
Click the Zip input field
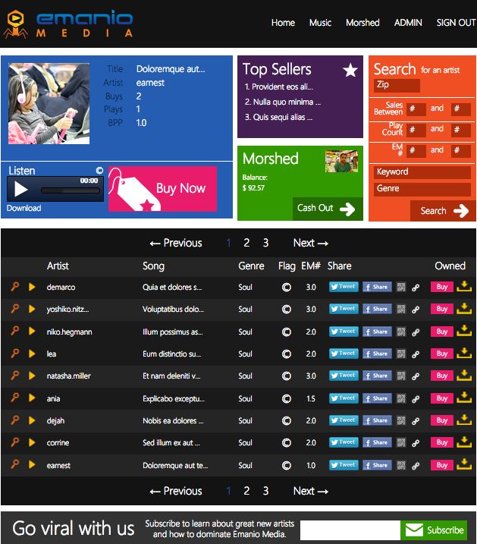click(x=397, y=85)
